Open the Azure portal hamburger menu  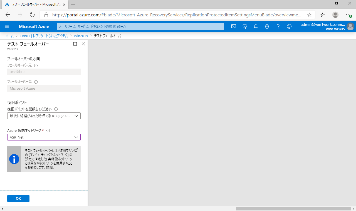click(x=7, y=26)
